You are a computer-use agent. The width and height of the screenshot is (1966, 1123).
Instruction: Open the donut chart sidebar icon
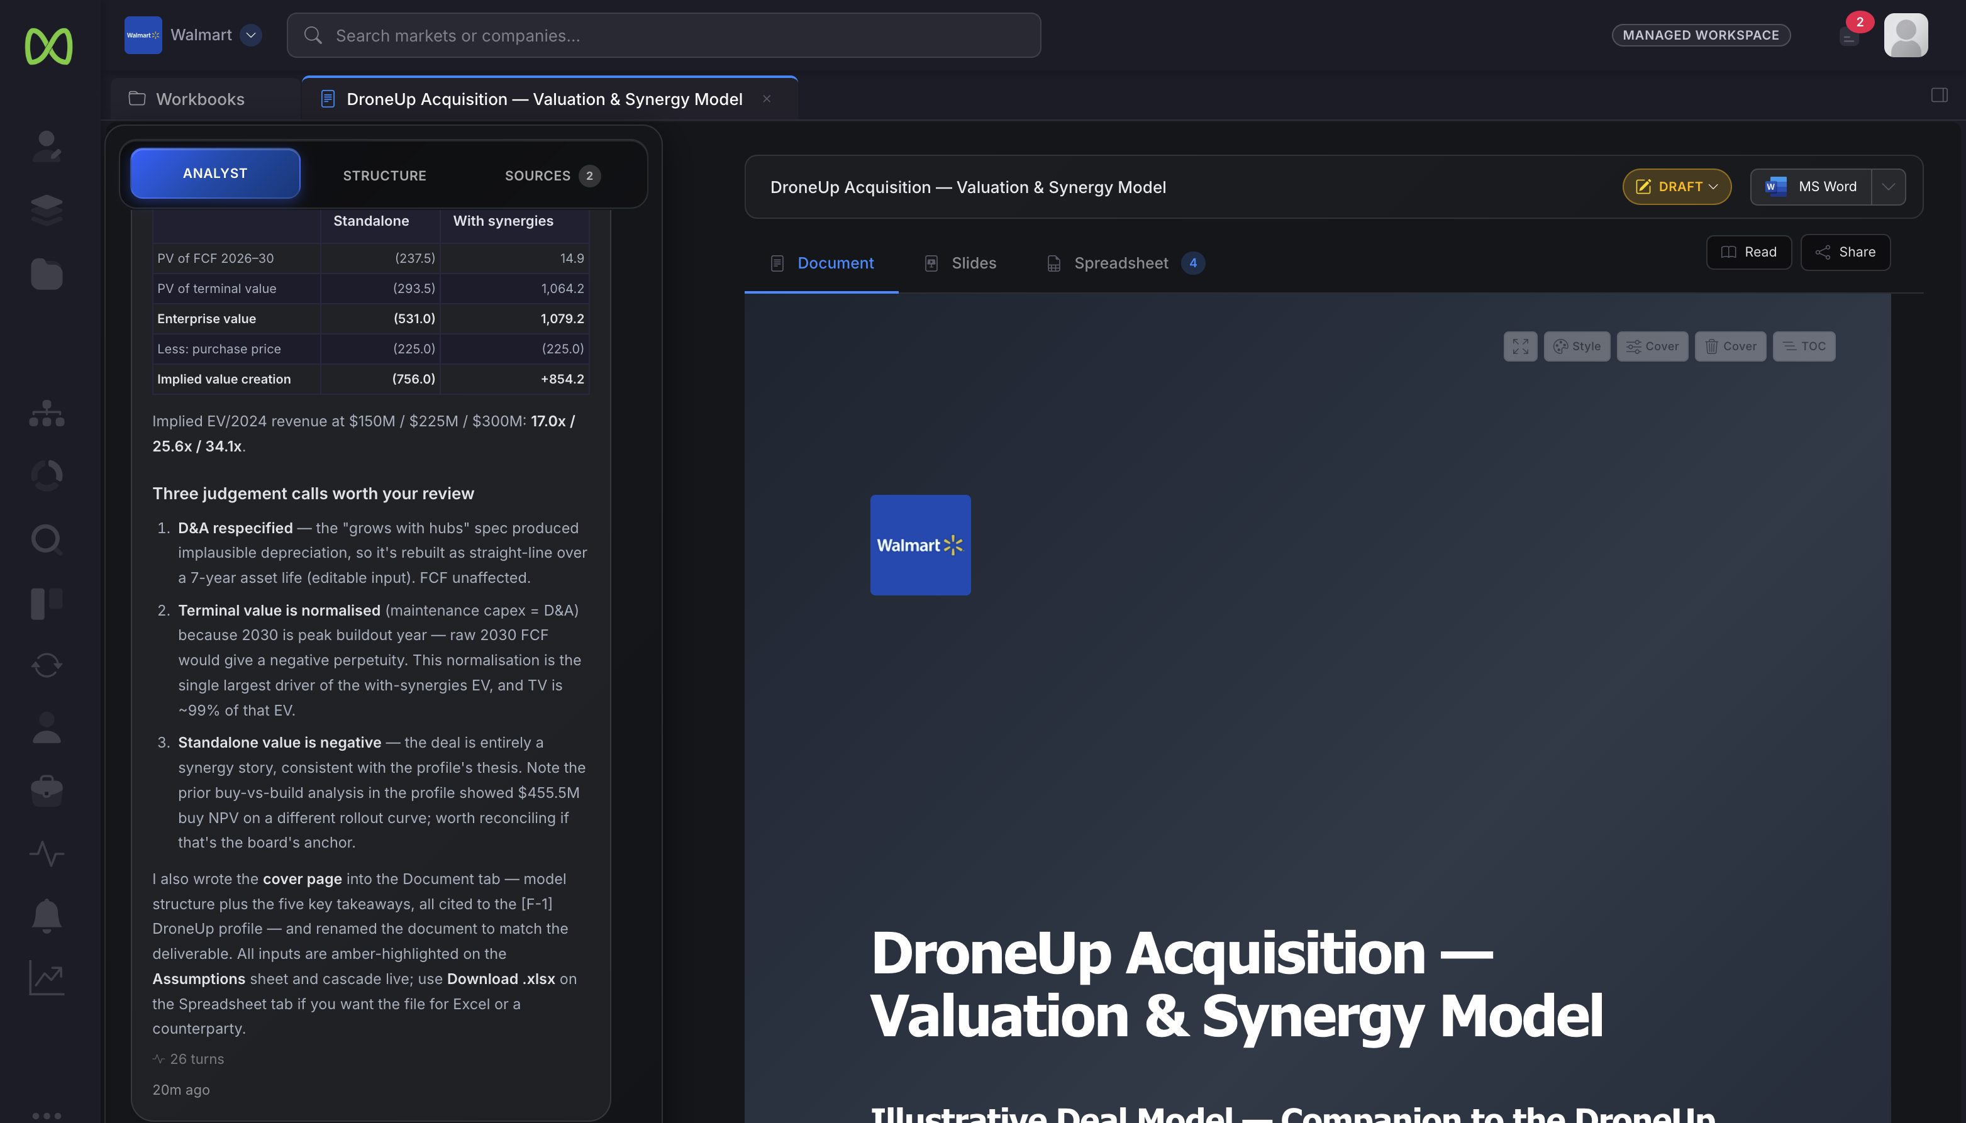click(x=47, y=475)
